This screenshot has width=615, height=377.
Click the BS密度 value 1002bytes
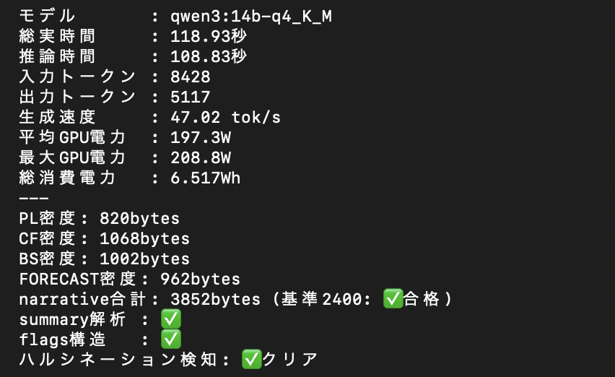[145, 259]
